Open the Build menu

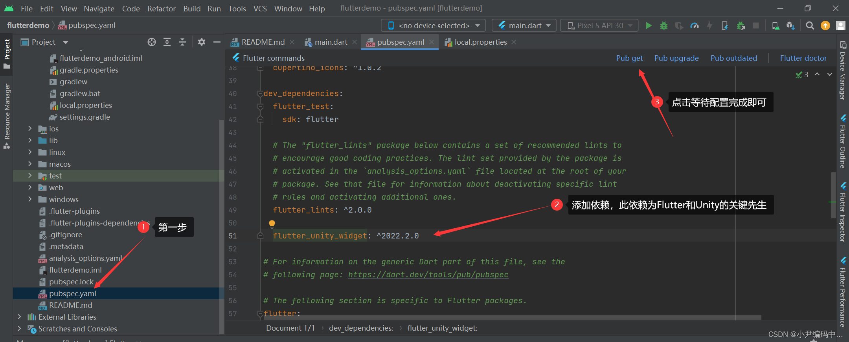coord(192,9)
